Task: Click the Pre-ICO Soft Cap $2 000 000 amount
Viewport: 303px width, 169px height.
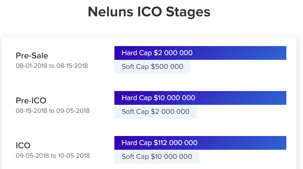Action: tap(170, 112)
